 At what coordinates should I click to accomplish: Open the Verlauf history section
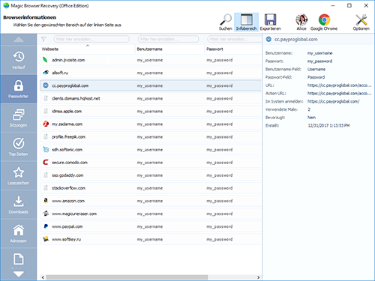point(19,60)
